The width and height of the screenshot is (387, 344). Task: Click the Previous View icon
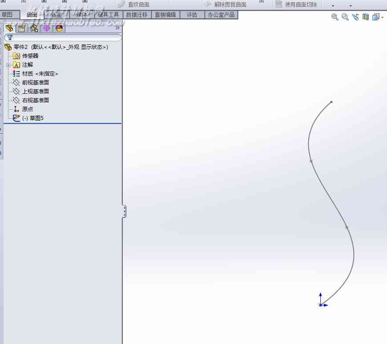[x=355, y=17]
